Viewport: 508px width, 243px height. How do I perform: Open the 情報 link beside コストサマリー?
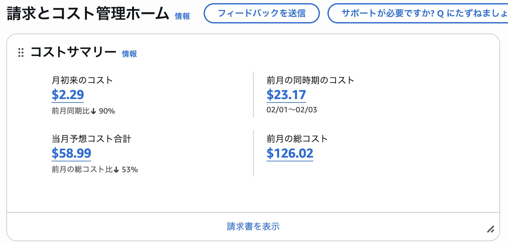129,54
